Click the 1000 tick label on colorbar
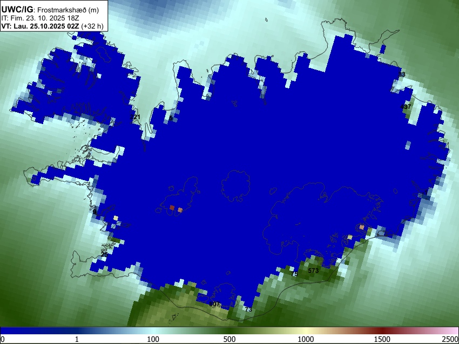This screenshot has width=459, height=344. pyautogui.click(x=306, y=339)
